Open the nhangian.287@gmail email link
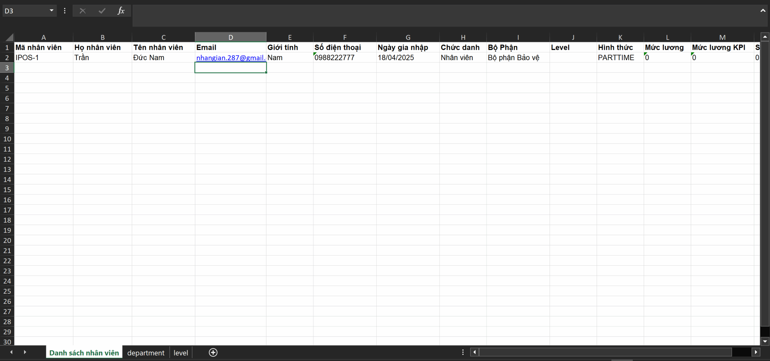The width and height of the screenshot is (770, 361). [231, 58]
